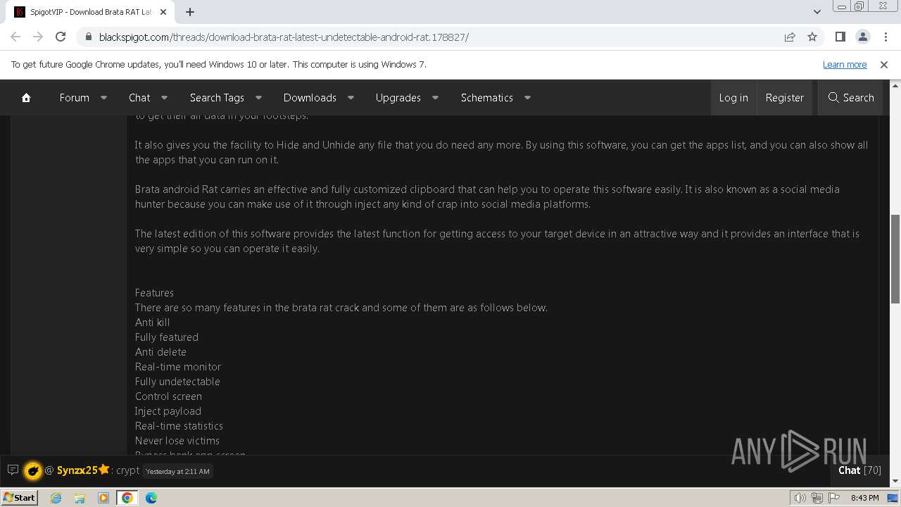This screenshot has width=901, height=507.
Task: Open Search Tags menu item
Action: tap(217, 98)
